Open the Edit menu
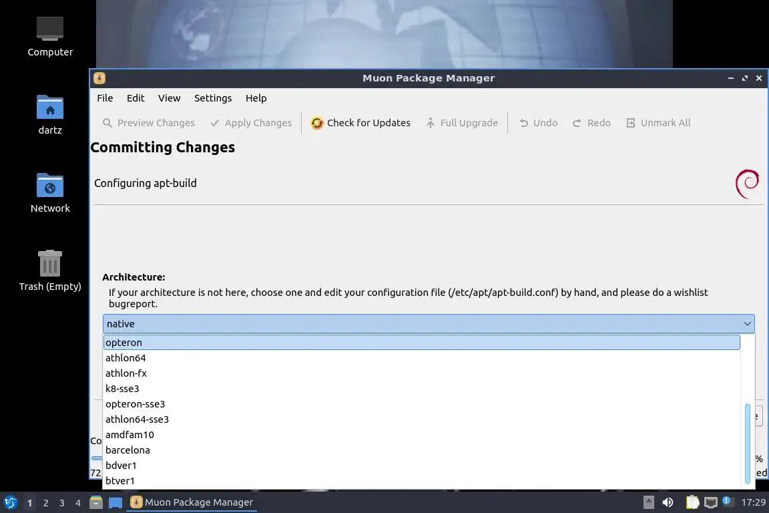Screen dimensions: 769x513 (136, 98)
